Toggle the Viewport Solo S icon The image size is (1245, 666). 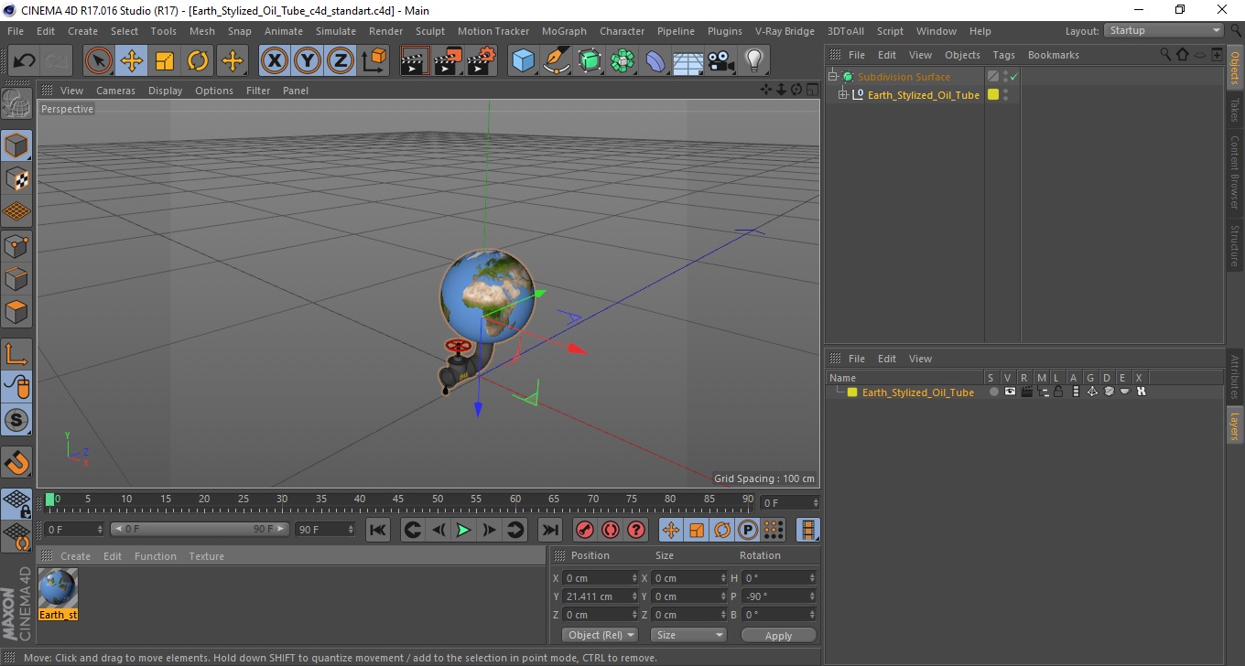(x=16, y=420)
